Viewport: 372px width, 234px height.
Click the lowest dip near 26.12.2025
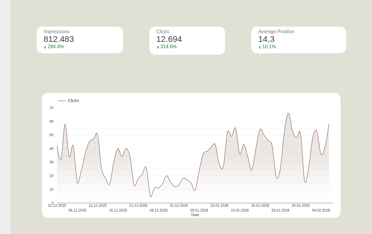coord(151,197)
